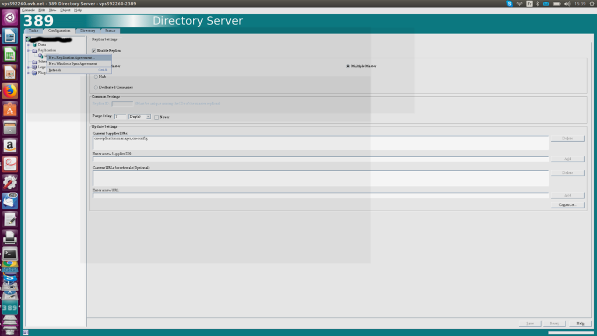Image resolution: width=597 pixels, height=336 pixels.
Task: Click the Purge delay value field
Action: click(120, 117)
